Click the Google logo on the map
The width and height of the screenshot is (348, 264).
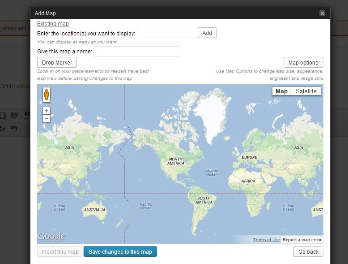(x=51, y=237)
